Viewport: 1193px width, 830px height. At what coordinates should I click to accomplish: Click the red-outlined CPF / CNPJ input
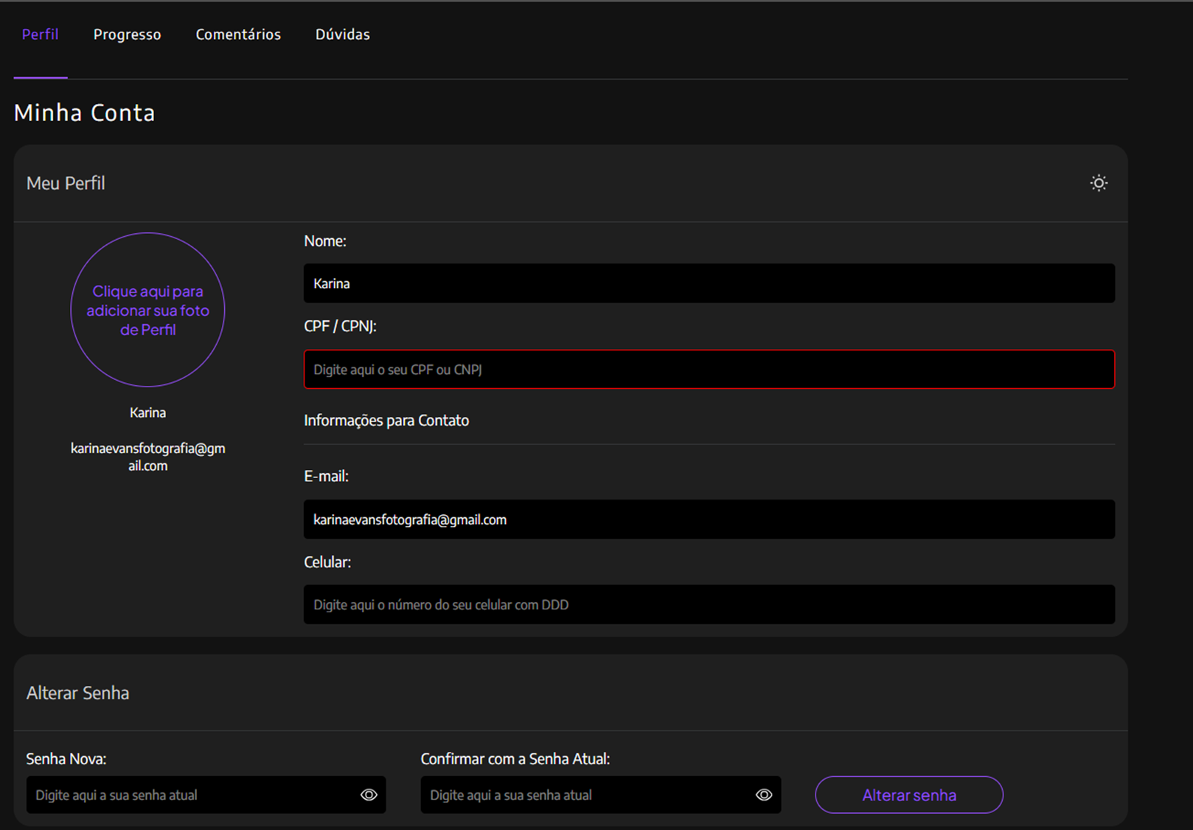(x=709, y=370)
